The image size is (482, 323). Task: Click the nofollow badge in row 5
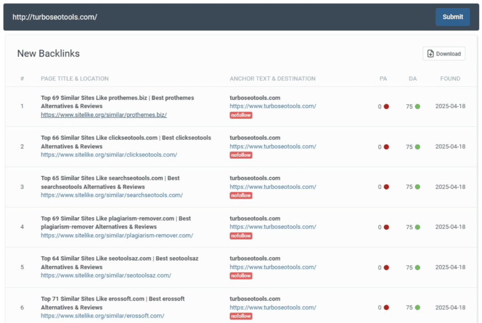click(241, 276)
